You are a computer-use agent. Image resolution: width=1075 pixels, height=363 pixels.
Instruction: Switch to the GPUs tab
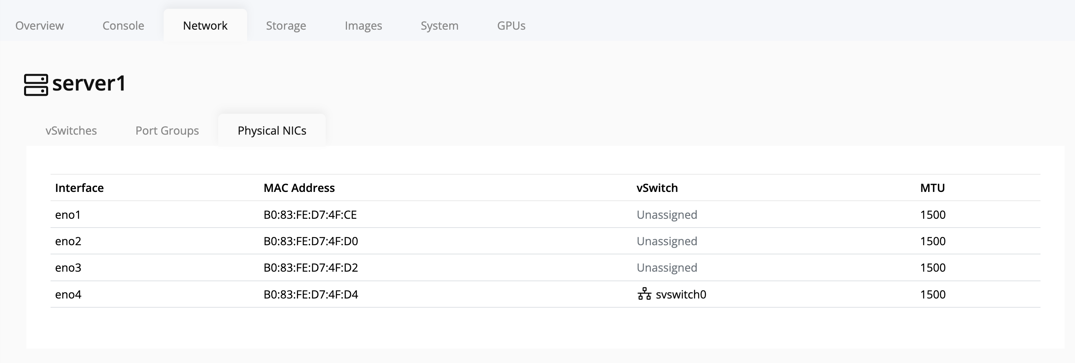(x=511, y=25)
